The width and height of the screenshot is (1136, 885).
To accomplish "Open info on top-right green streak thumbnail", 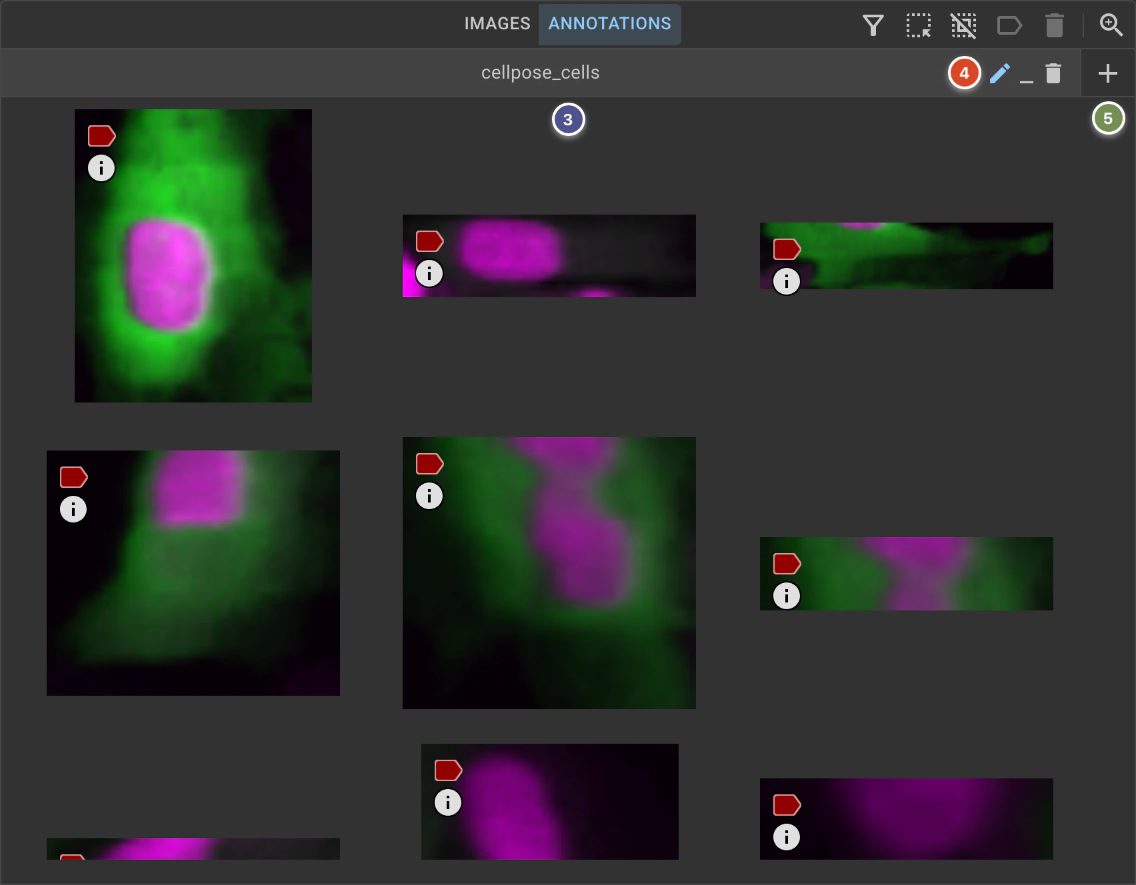I will pyautogui.click(x=787, y=281).
